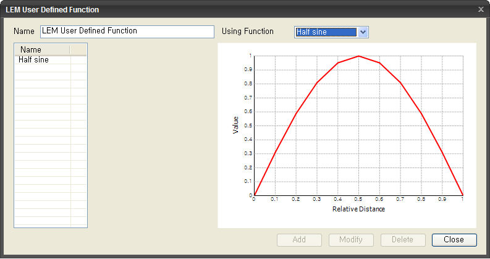The height and width of the screenshot is (259, 490).
Task: Click the Using Function label
Action: [x=248, y=32]
